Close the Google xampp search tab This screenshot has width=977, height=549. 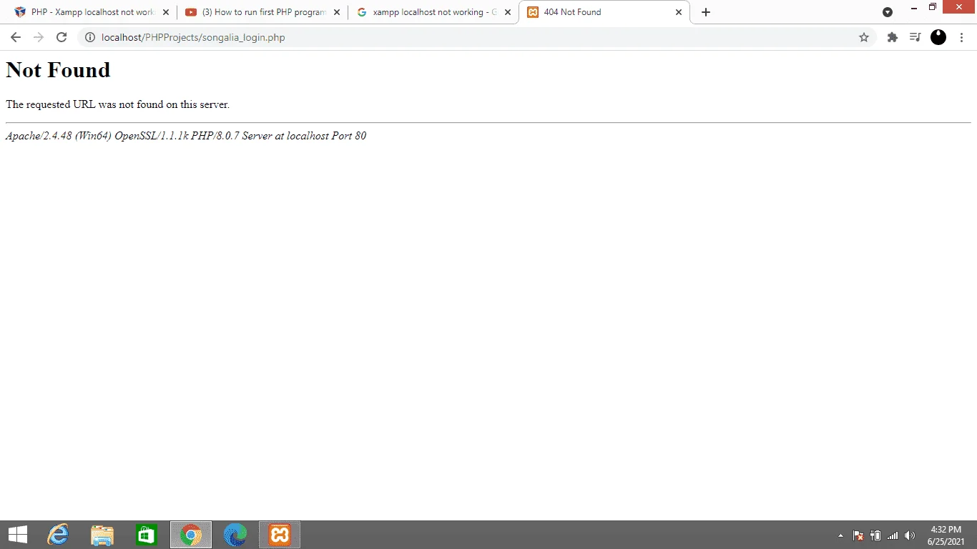tap(508, 12)
